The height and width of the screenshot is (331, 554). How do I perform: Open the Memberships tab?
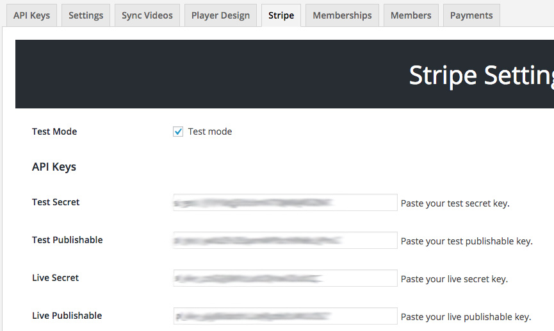pos(342,15)
